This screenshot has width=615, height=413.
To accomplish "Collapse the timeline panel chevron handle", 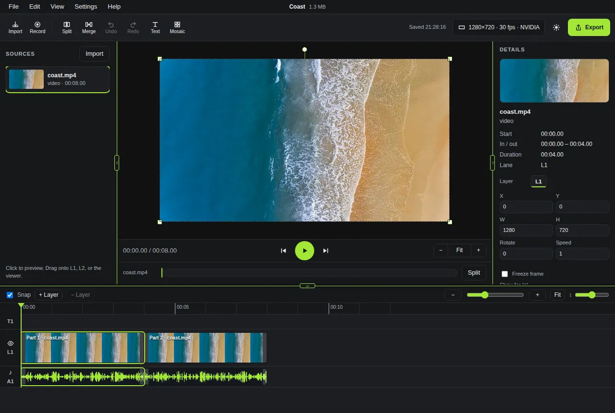I will pos(307,286).
